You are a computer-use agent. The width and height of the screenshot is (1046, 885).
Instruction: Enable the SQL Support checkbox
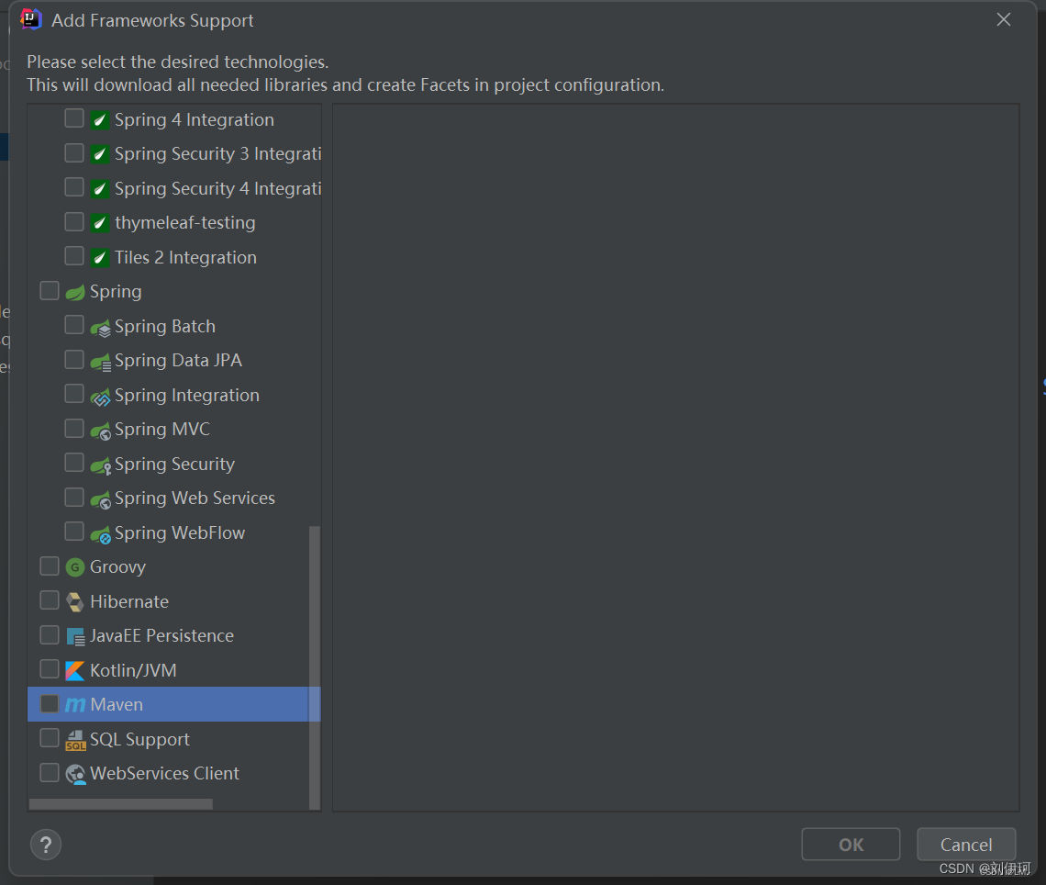coord(50,737)
